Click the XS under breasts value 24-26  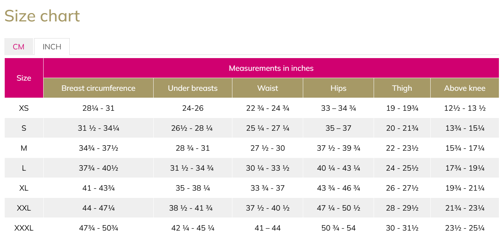(x=192, y=108)
